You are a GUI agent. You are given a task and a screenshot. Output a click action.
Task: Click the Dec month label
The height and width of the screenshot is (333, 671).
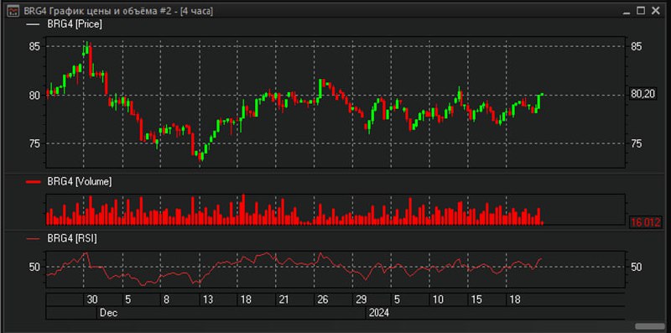(109, 313)
